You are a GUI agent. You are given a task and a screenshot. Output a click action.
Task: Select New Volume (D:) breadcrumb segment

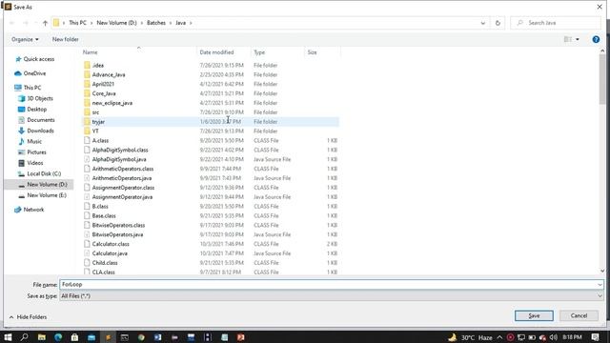116,23
